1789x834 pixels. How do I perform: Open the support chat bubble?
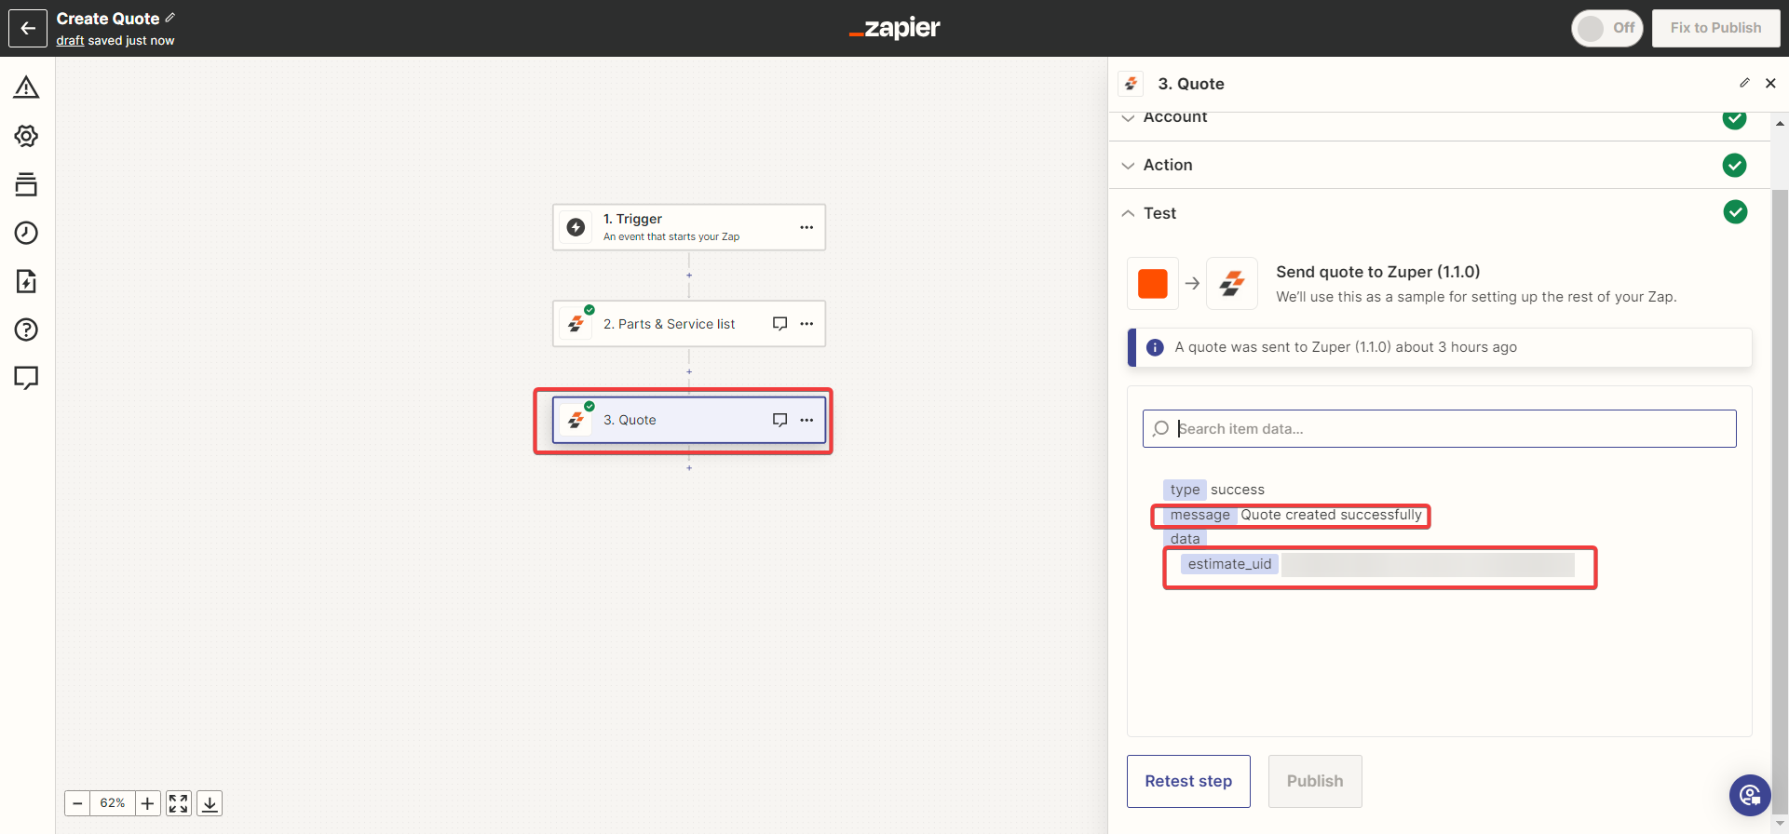click(x=1750, y=795)
